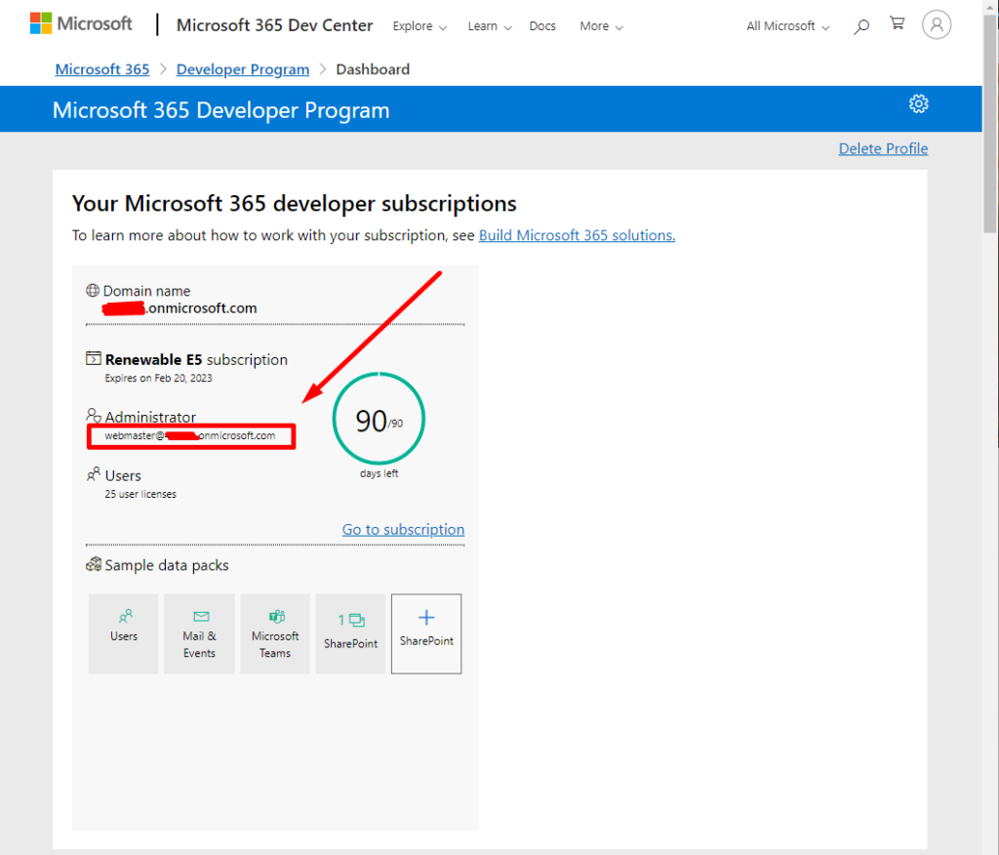Select the Microsoft Teams data pack tile

(275, 633)
